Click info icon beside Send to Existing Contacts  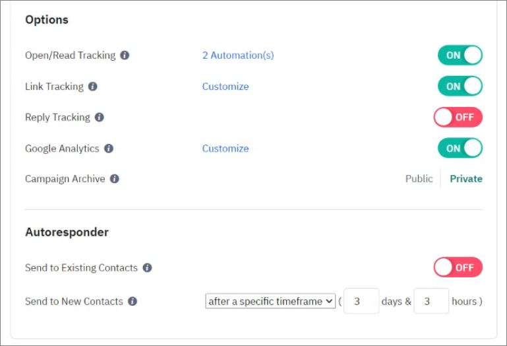point(147,268)
